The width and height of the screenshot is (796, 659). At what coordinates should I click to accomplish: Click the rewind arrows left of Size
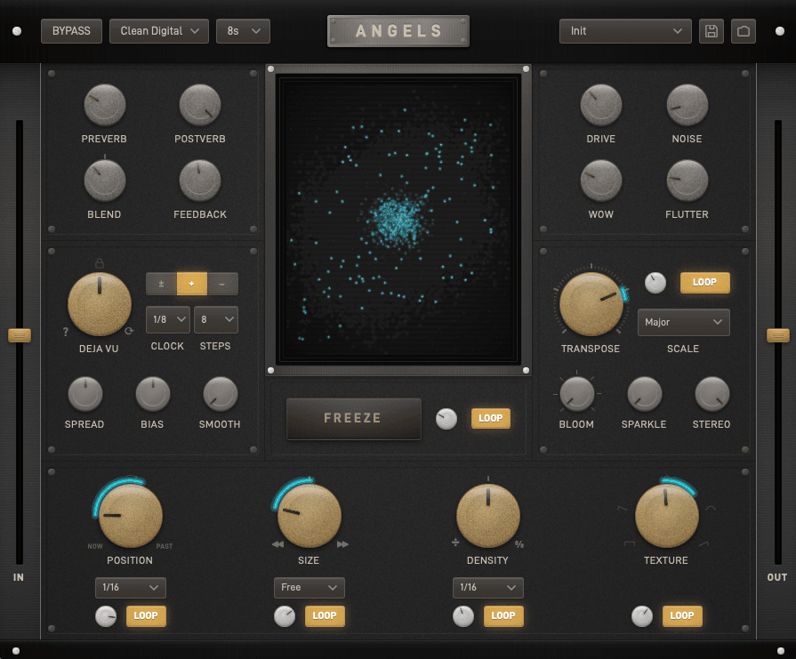(x=277, y=543)
